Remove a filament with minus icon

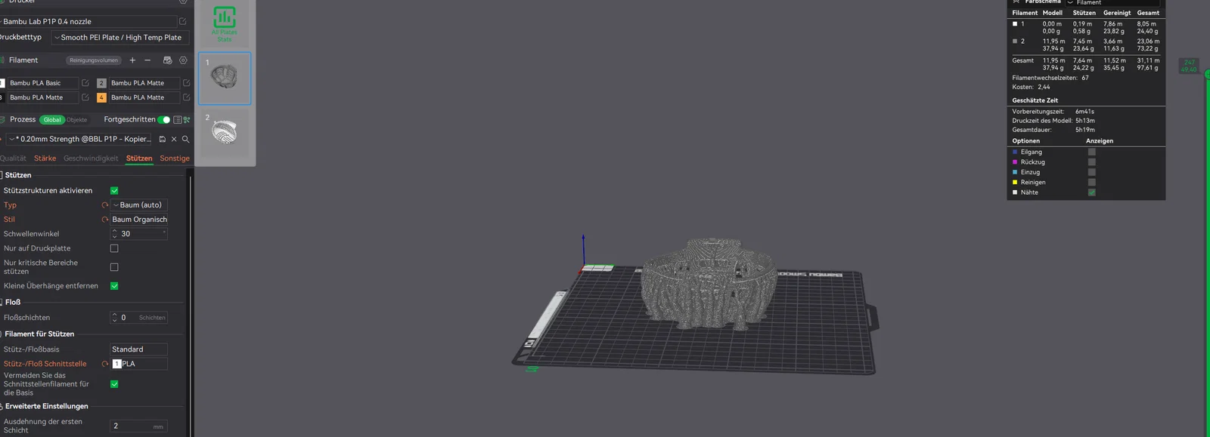click(147, 60)
